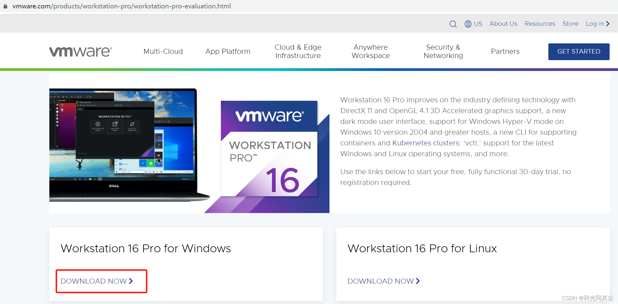Click the GET STARTED button
618x304 pixels.
[x=579, y=51]
